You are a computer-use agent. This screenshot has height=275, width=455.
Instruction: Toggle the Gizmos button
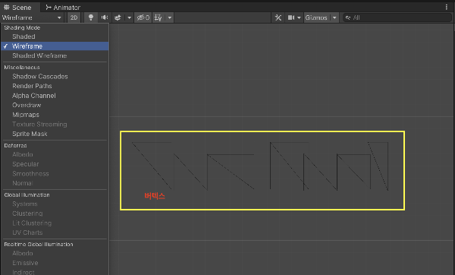[316, 17]
